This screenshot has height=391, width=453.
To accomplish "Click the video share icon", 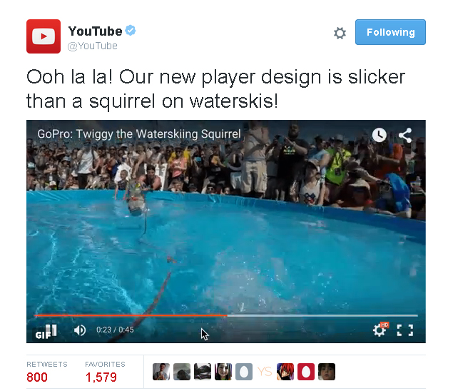I will point(405,135).
